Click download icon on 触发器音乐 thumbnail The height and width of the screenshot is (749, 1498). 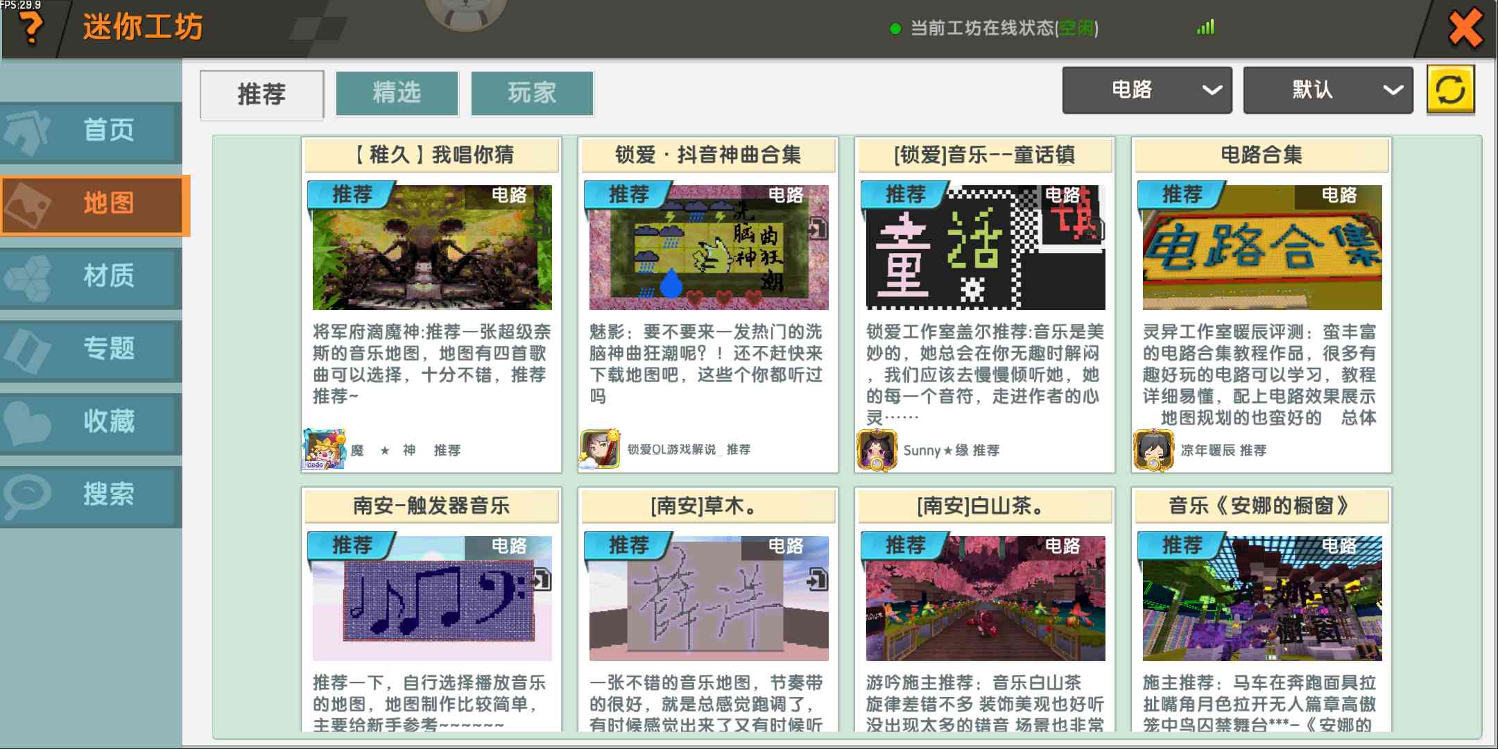click(x=542, y=580)
